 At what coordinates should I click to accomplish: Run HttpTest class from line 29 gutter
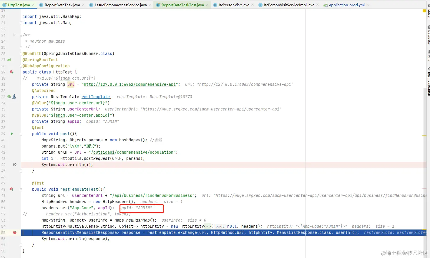12,72
